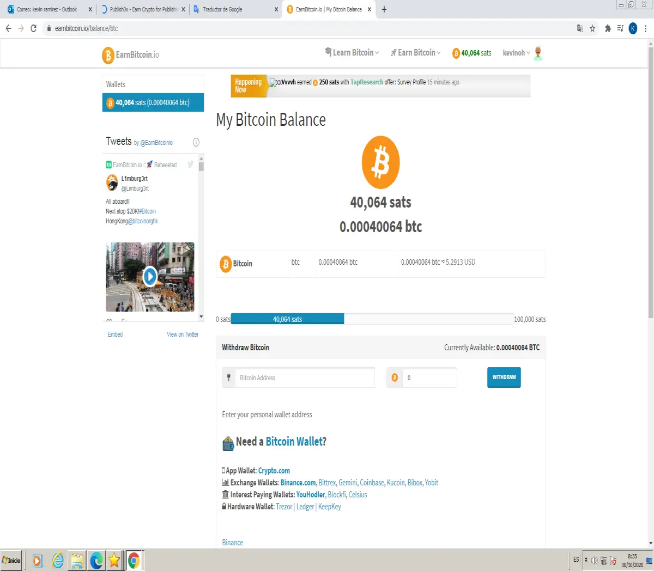Open the Trezor hardware wallet link
This screenshot has height=572, width=654.
[x=284, y=507]
